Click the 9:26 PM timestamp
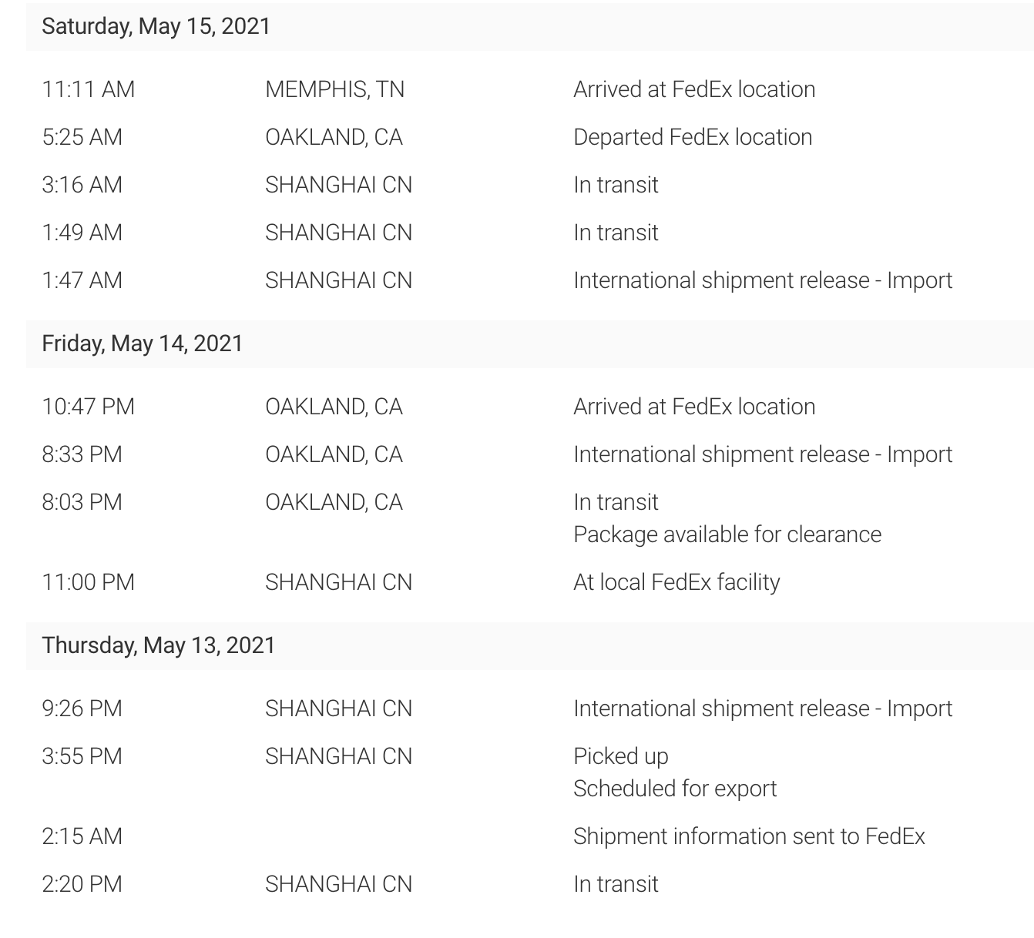Viewport: 1034px width, 938px height. coord(82,709)
